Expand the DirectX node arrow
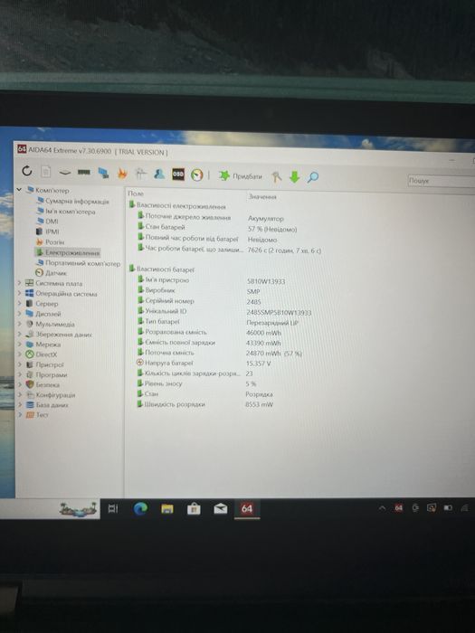 pyautogui.click(x=19, y=354)
